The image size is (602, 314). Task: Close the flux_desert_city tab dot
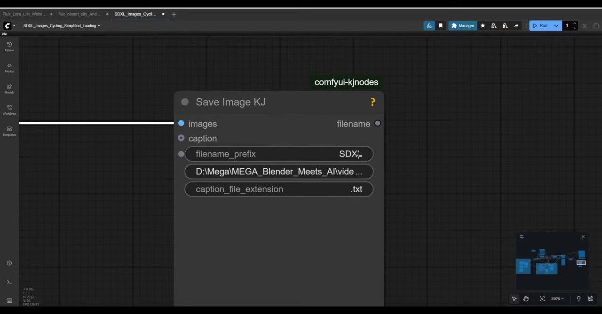click(107, 14)
